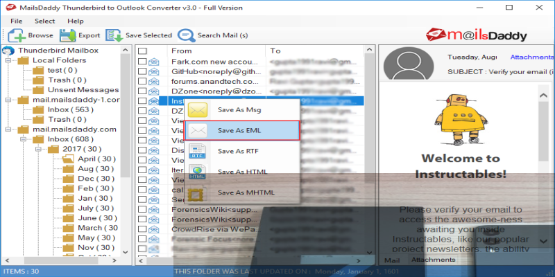Collapse the mail.mailsdaddy.com account node
The width and height of the screenshot is (555, 277).
click(8, 129)
